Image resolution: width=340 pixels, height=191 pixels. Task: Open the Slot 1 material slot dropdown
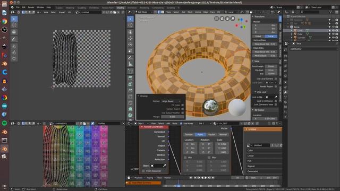click(205, 124)
